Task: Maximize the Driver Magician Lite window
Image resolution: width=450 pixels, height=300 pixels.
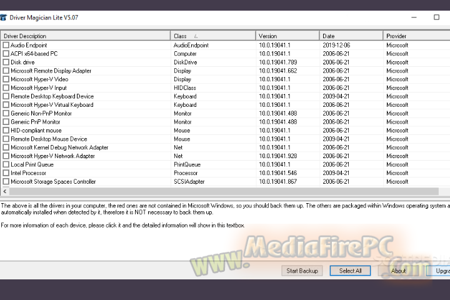Action: (436, 17)
